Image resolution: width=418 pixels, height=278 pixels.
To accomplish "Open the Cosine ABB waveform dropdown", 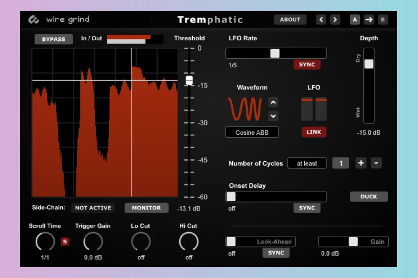I will point(252,133).
